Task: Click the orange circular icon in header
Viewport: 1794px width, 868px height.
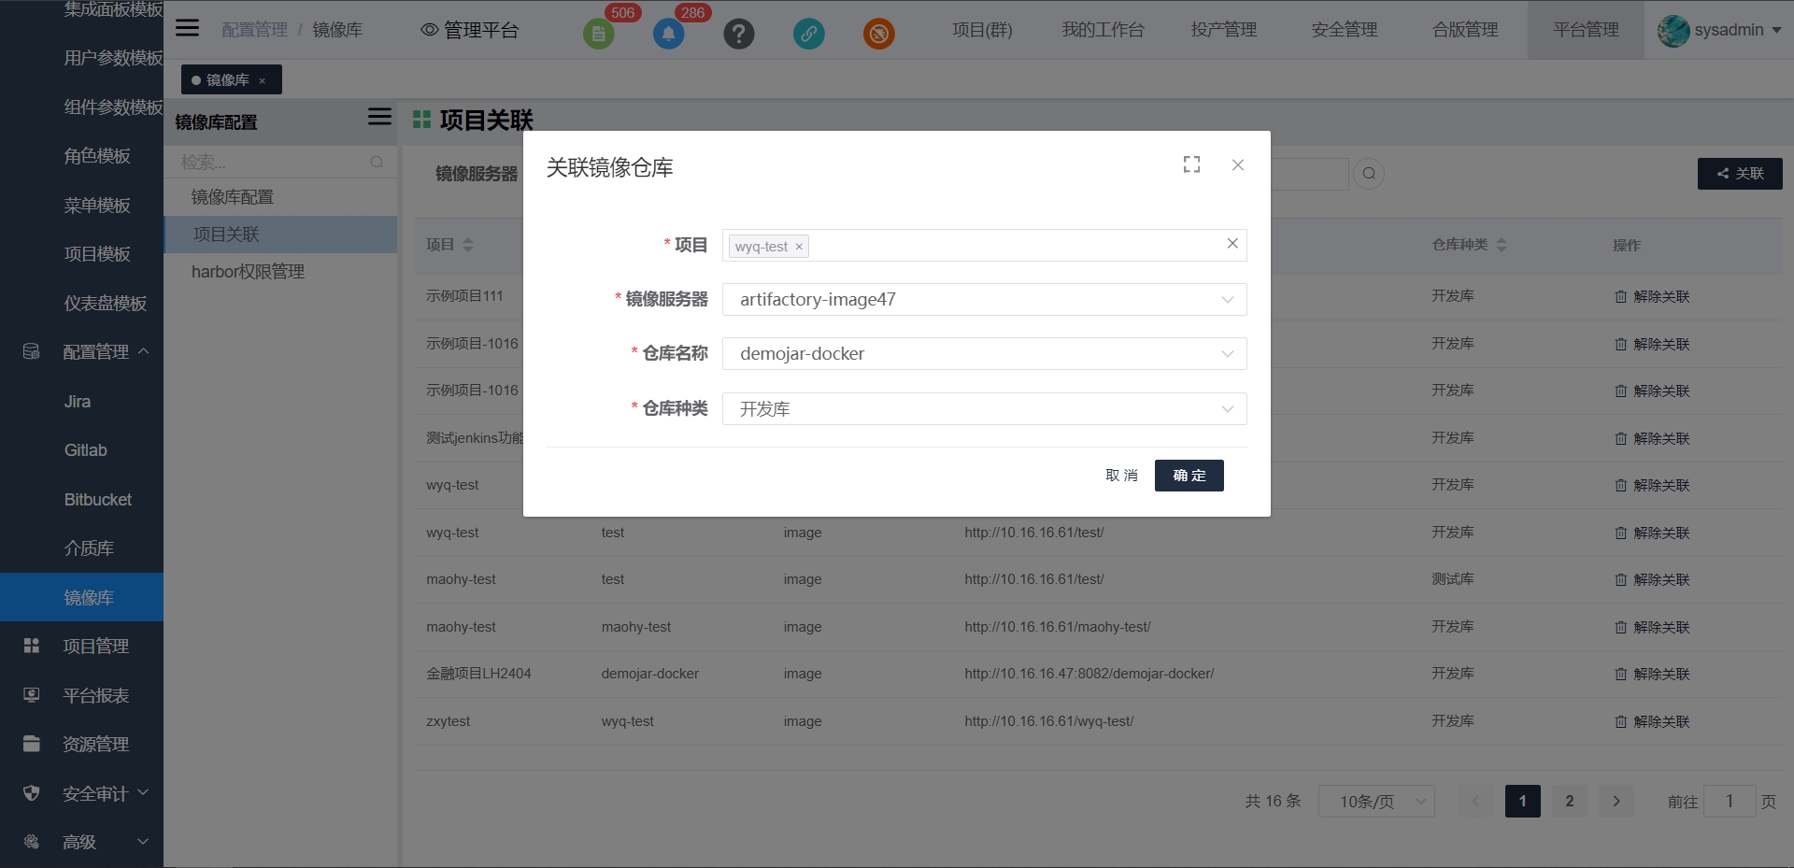Action: (878, 35)
